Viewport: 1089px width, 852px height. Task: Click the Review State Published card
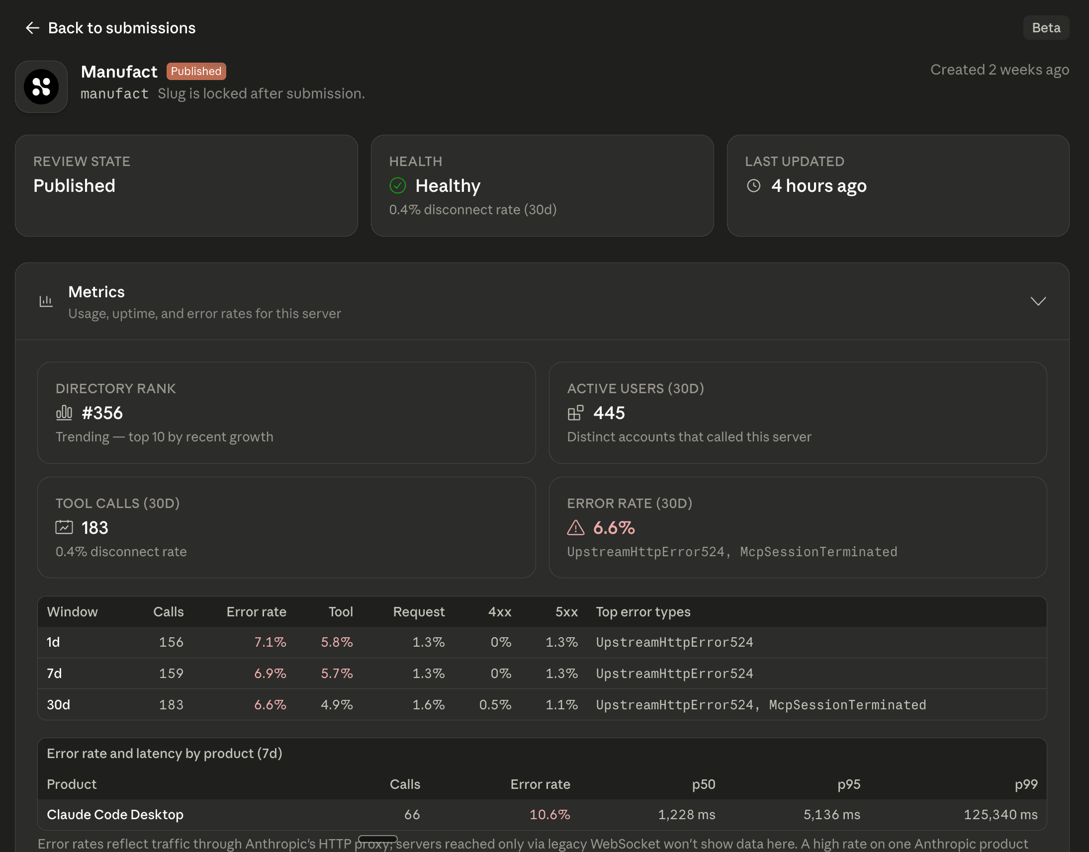click(x=186, y=185)
